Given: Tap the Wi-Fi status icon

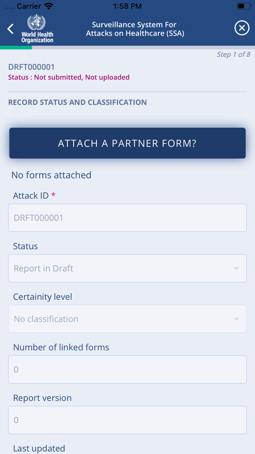Looking at the screenshot, I should click(x=48, y=6).
